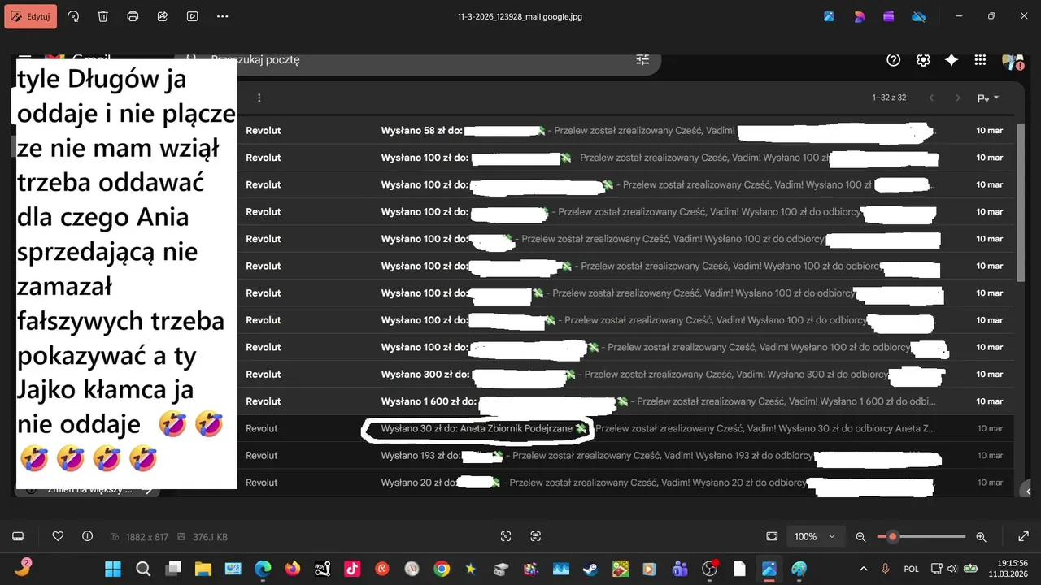Show hidden system tray icons chevron
This screenshot has width=1041, height=585.
pos(863,569)
